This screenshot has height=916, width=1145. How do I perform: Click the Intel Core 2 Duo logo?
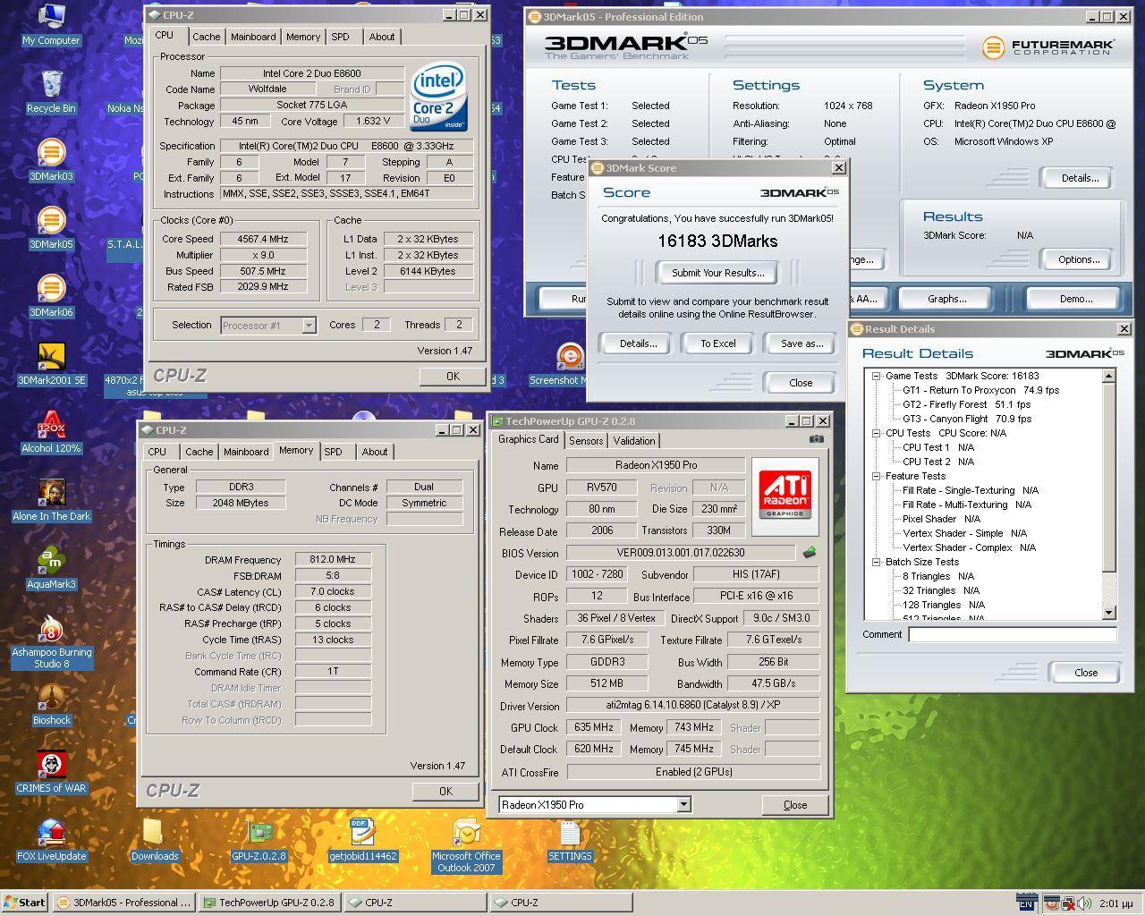tap(439, 98)
